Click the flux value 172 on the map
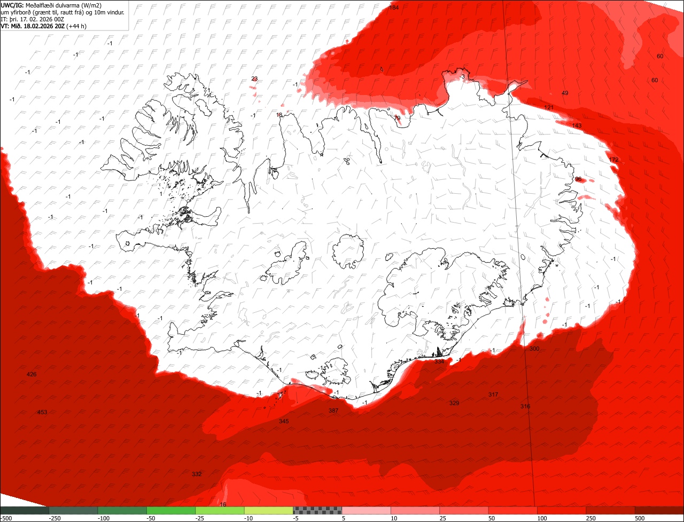 613,160
